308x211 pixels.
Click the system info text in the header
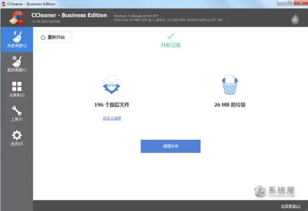click(168, 18)
